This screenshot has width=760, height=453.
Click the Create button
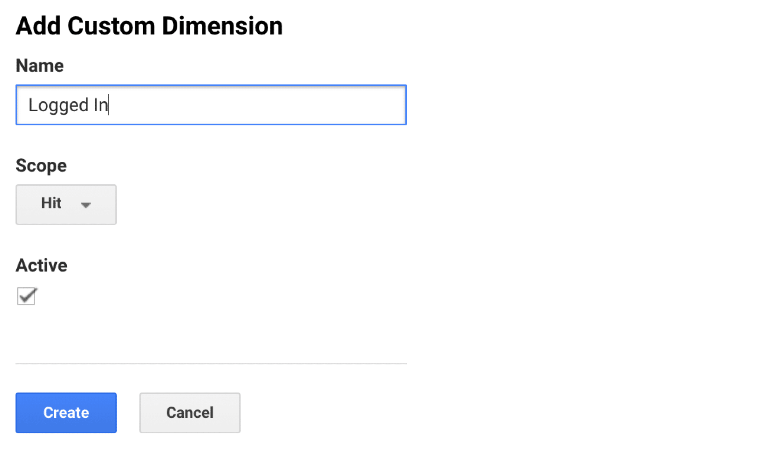pyautogui.click(x=66, y=413)
